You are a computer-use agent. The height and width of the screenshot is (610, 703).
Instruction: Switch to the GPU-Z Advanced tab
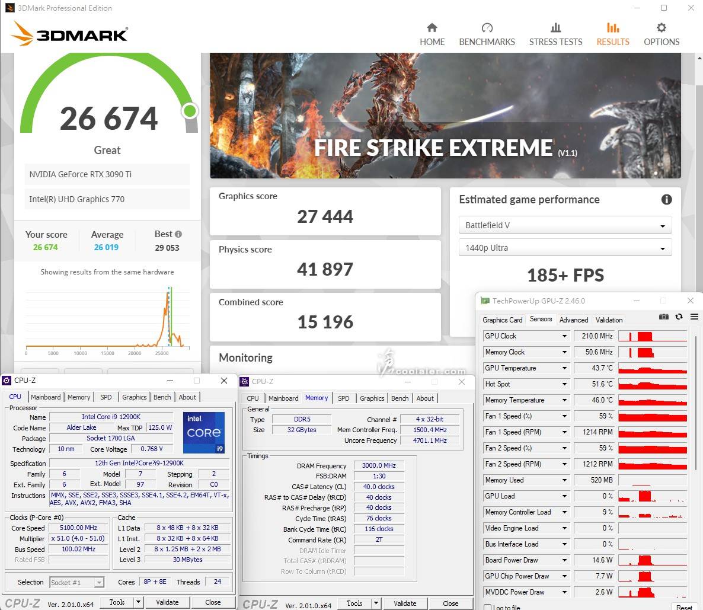point(573,320)
